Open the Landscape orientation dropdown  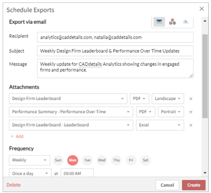168,99
